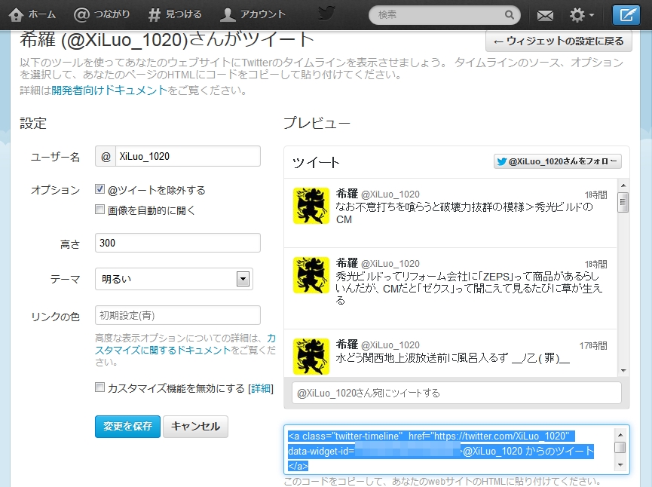The height and width of the screenshot is (487, 652).
Task: Click @XiLuo_1020さん宛にツイートする field
Action: (457, 393)
